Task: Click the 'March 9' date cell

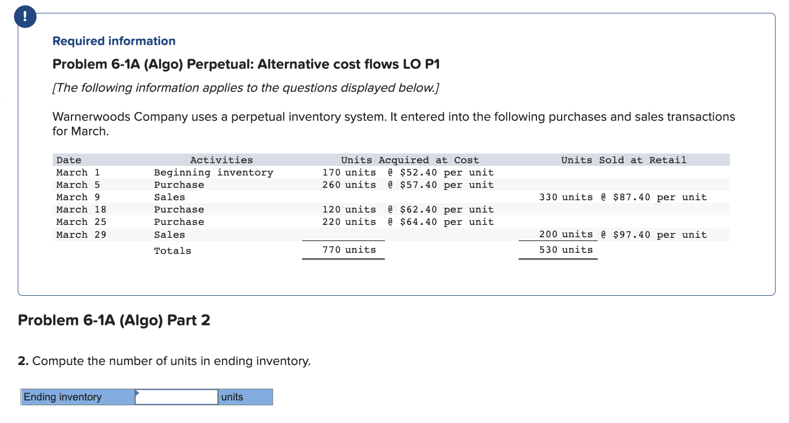Action: point(78,197)
